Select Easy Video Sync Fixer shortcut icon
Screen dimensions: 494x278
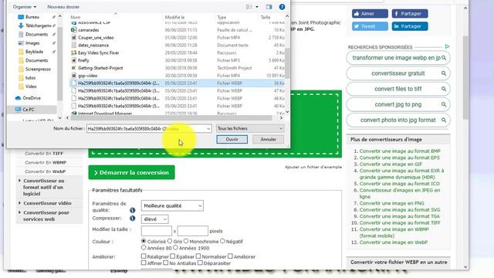pyautogui.click(x=74, y=53)
